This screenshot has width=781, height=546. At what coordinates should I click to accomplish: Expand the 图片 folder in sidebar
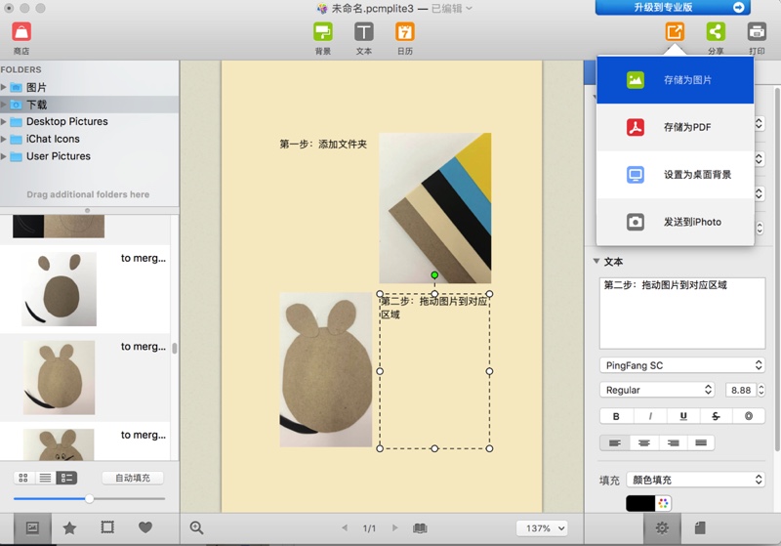(x=4, y=87)
